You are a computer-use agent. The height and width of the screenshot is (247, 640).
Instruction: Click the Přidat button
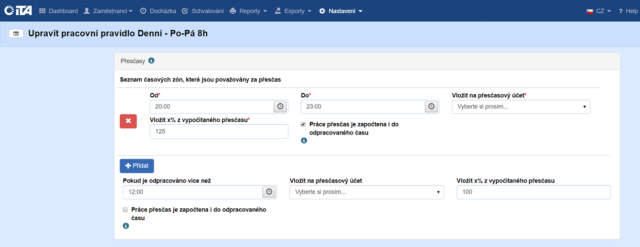coord(137,166)
